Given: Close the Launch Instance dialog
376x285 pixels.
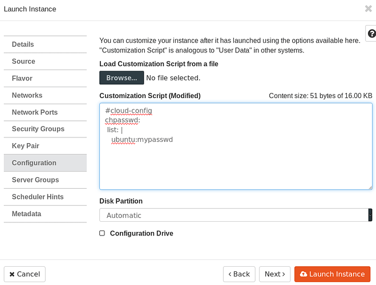Looking at the screenshot, I should point(368,9).
